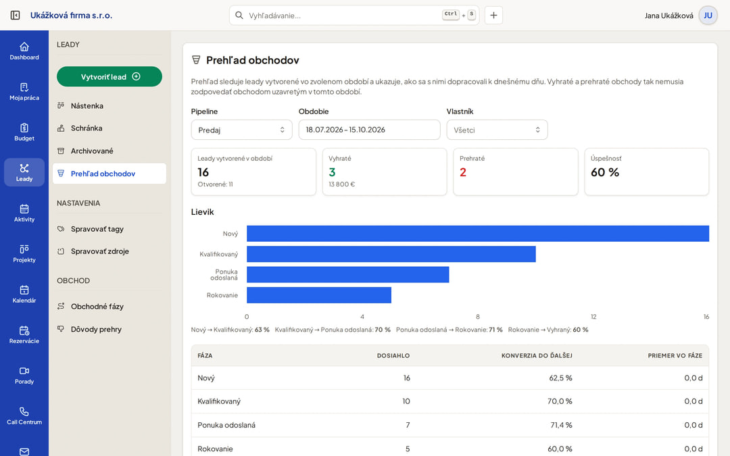Collapse the sidebar with the panel toggle icon
The width and height of the screenshot is (730, 456).
tap(15, 16)
